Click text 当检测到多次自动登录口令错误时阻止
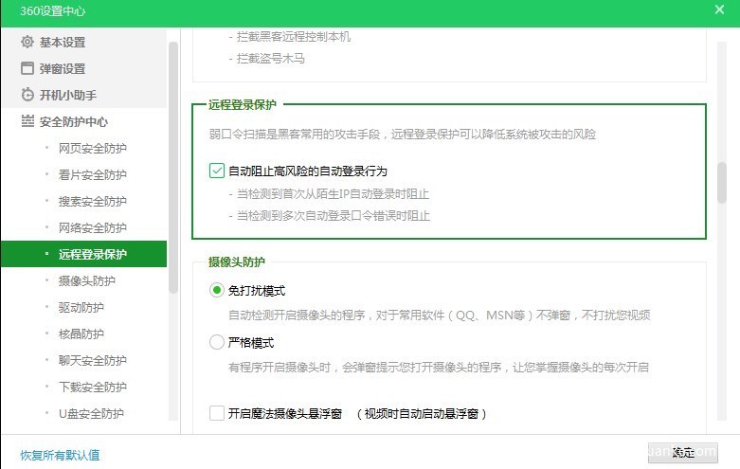 [x=334, y=216]
